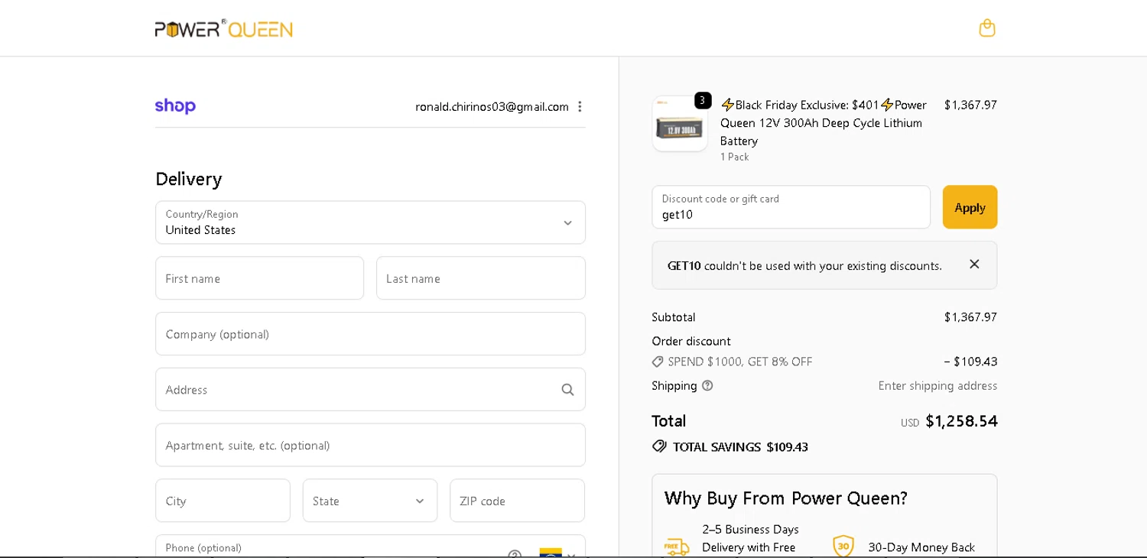Click the ZIP code field
1147x558 pixels.
518,501
